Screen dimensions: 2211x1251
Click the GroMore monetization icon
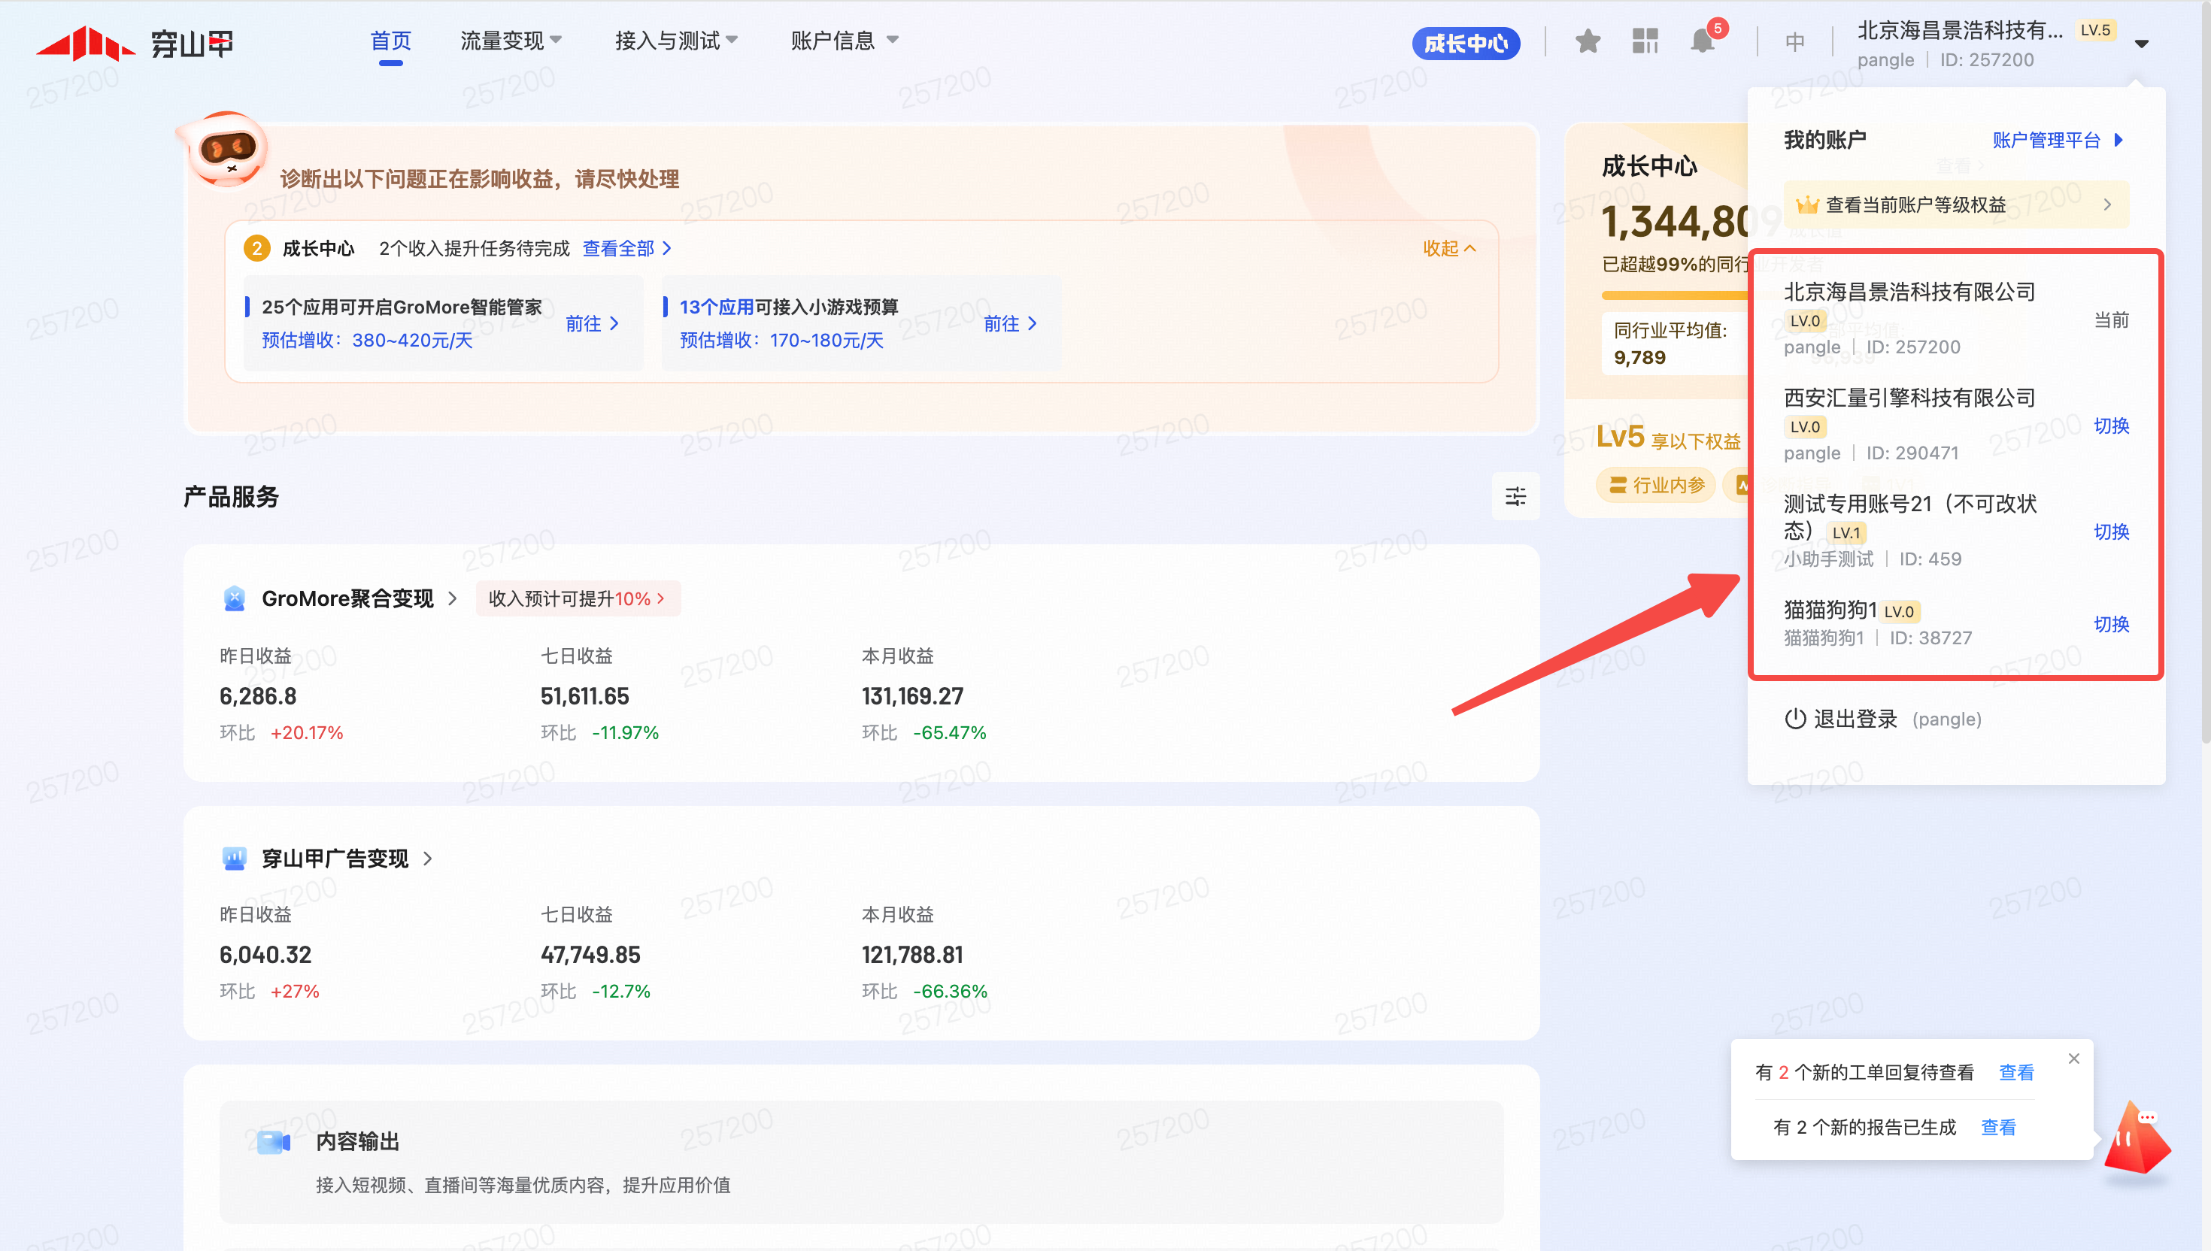234,598
